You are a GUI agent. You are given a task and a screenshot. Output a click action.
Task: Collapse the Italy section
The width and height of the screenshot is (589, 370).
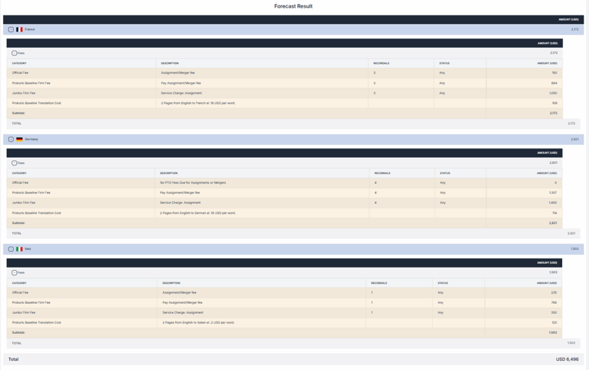coord(10,249)
